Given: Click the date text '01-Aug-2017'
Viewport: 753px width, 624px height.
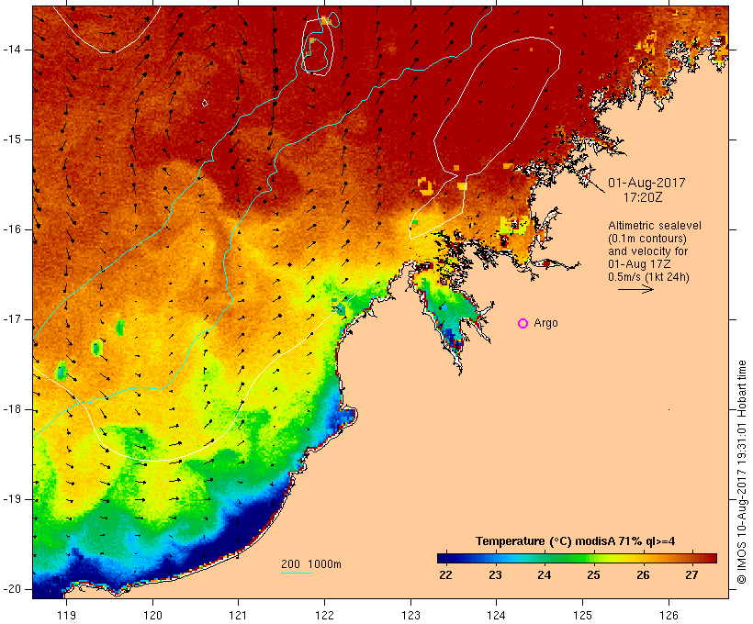Looking at the screenshot, I should [646, 183].
